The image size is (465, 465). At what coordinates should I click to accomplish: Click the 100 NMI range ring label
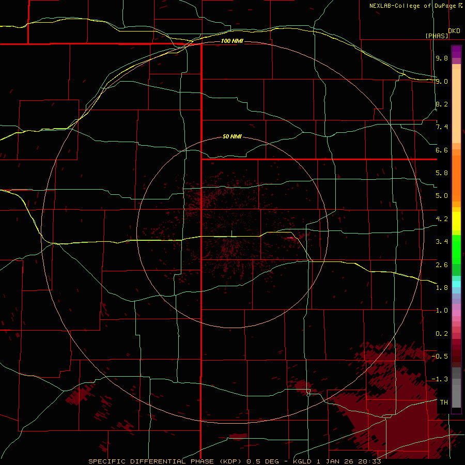pos(232,41)
